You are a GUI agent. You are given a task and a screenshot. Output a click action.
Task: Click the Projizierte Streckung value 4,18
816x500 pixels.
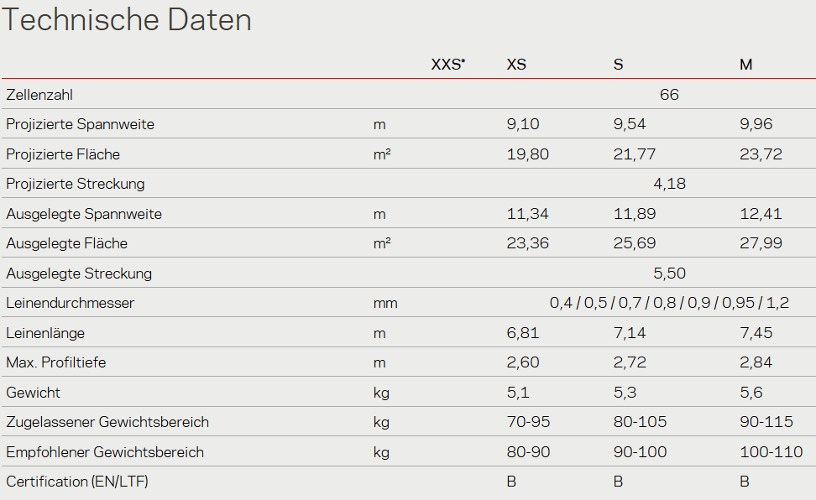click(x=669, y=184)
